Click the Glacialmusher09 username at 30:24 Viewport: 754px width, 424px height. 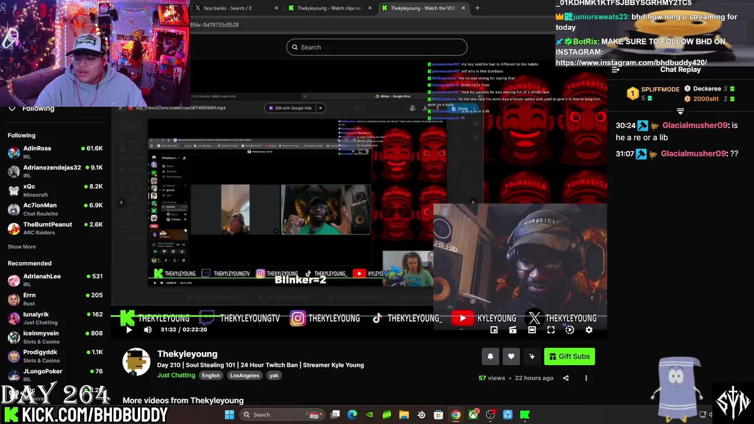(696, 125)
